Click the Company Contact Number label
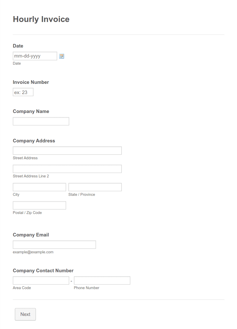This screenshot has width=237, height=329. coord(43,271)
